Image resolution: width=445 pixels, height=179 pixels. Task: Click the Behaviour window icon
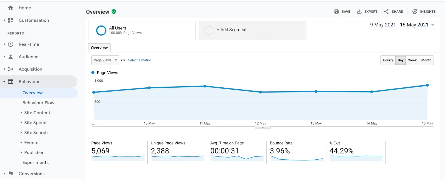point(11,82)
